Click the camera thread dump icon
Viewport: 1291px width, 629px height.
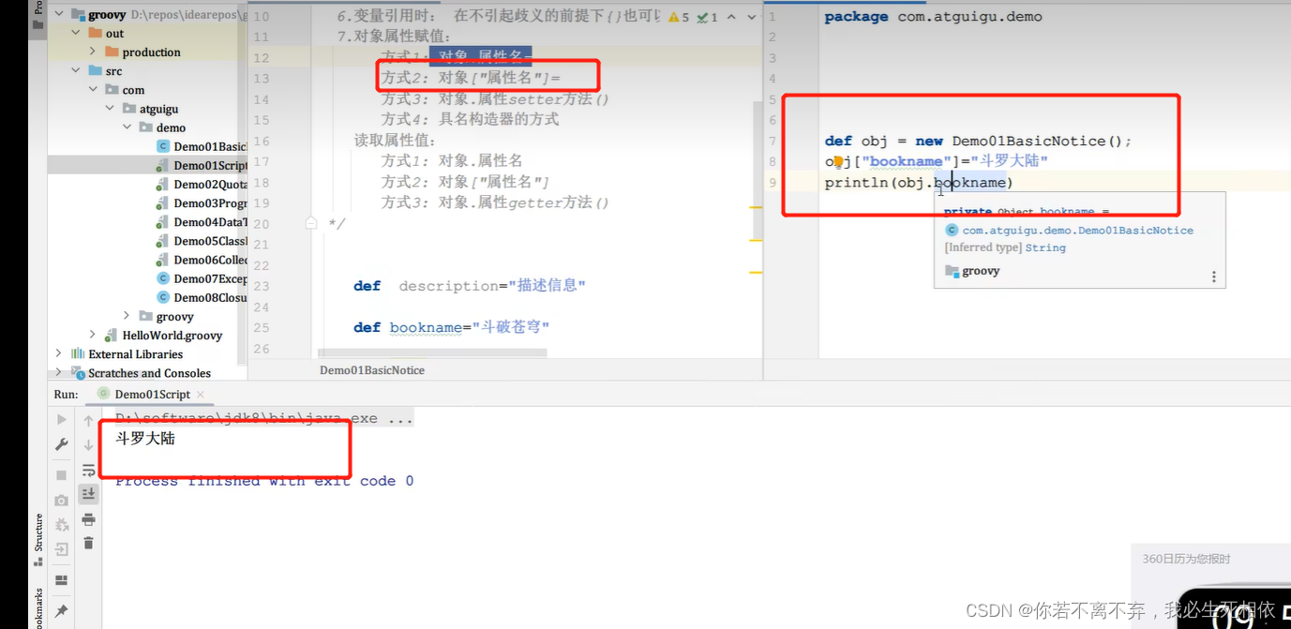tap(62, 501)
